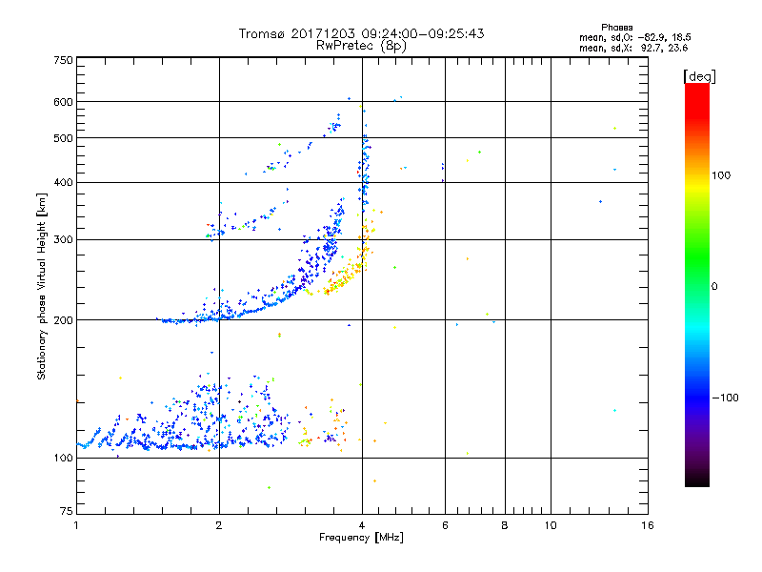Click the '2' frequency axis tick label
The width and height of the screenshot is (762, 572).
219,525
